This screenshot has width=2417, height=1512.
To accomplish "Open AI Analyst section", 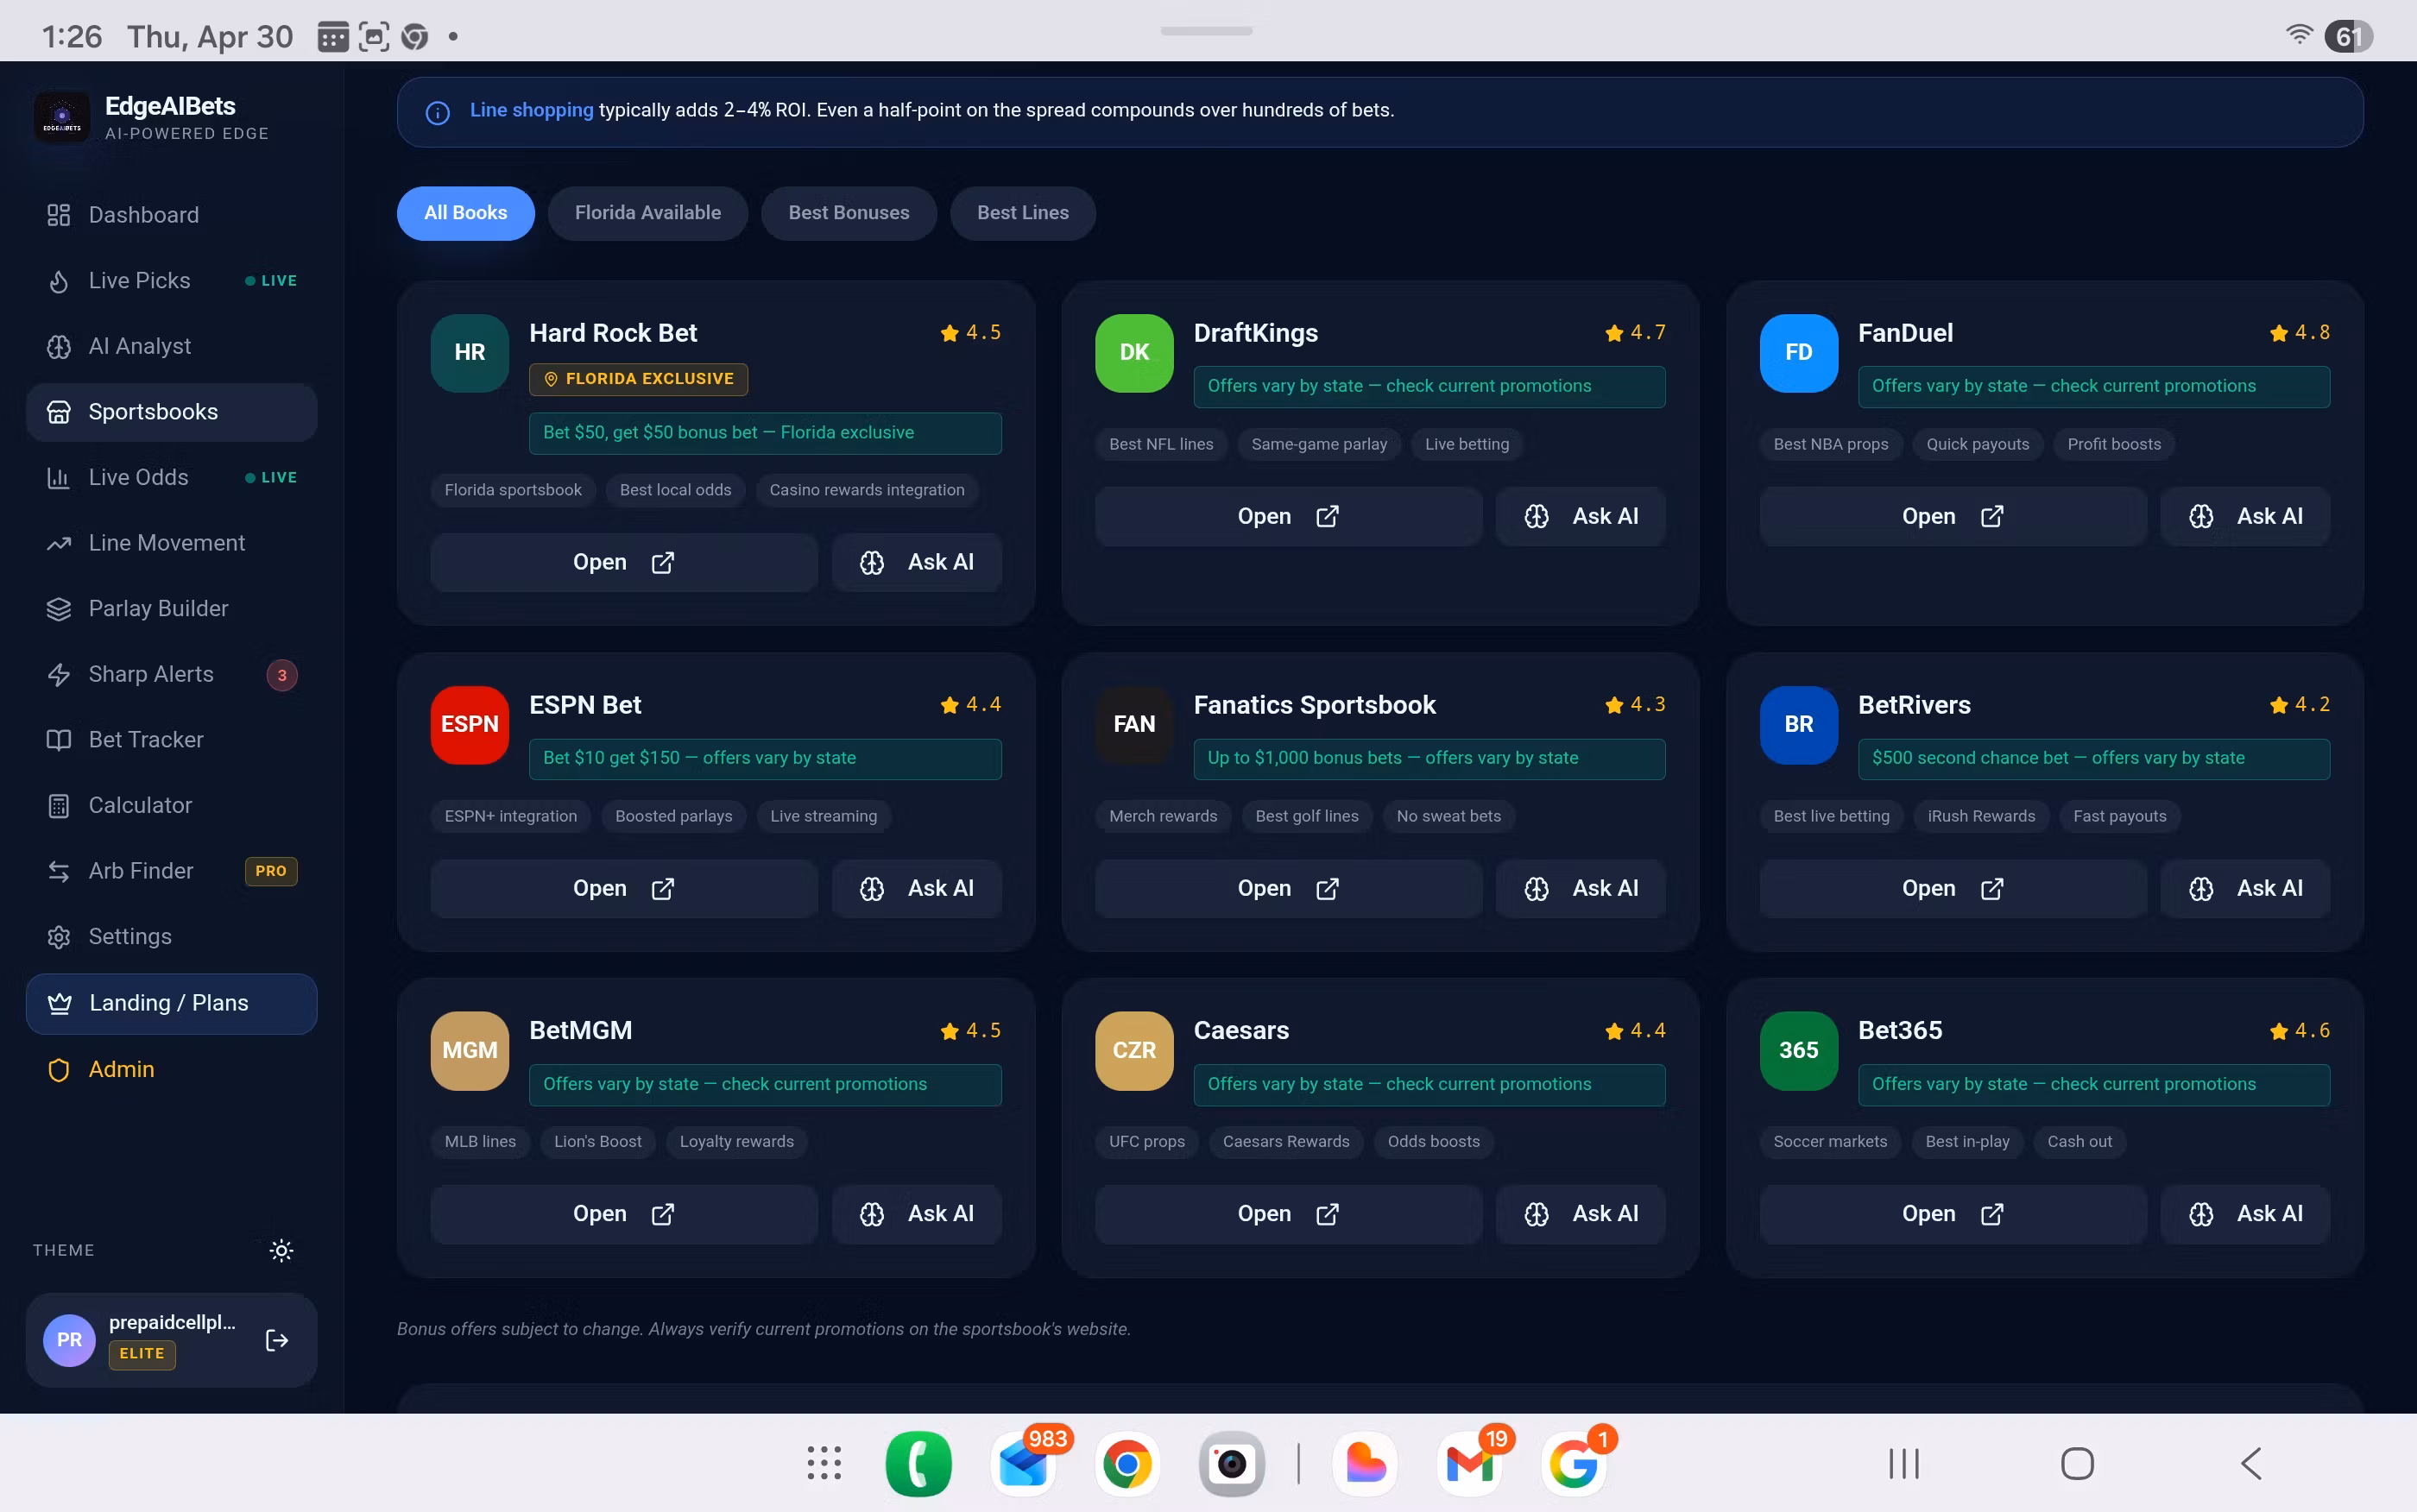I will click(171, 346).
